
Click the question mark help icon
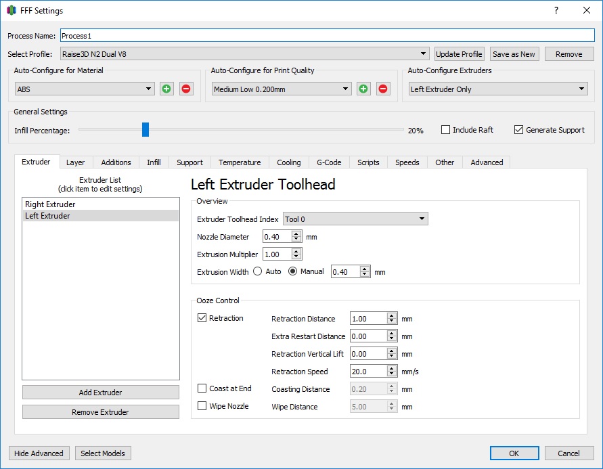pos(556,10)
